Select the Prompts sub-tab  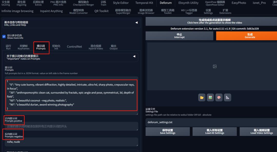pyautogui.click(x=41, y=47)
